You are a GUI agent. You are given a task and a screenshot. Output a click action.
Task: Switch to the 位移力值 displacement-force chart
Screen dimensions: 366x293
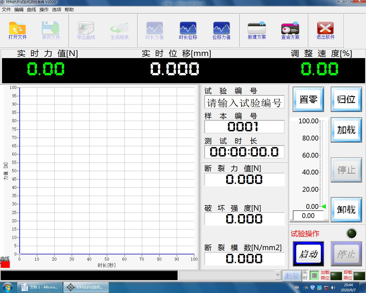221,30
